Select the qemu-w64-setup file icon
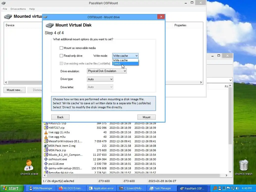The image size is (256, 192). point(46,168)
